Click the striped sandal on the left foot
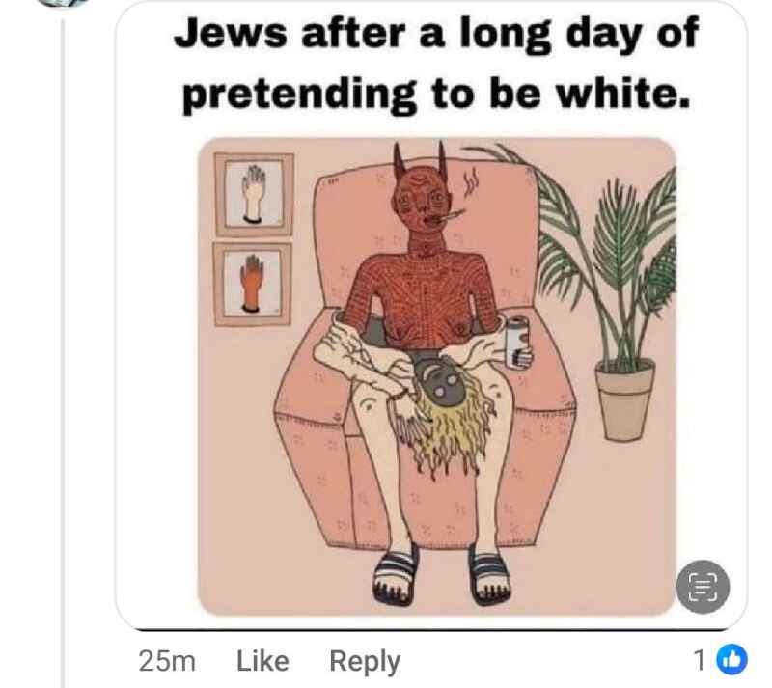The height and width of the screenshot is (688, 772). pos(396,574)
